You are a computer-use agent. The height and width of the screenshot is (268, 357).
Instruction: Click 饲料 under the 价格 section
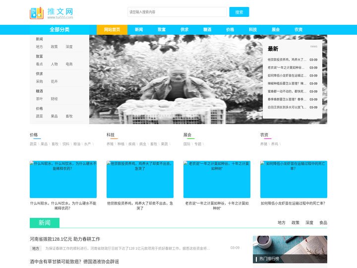coord(66,144)
